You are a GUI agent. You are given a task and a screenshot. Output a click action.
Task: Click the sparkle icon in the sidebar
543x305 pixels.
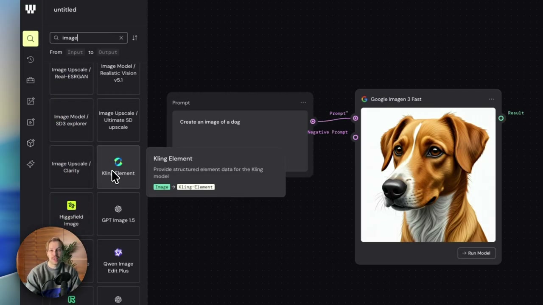[x=31, y=164]
